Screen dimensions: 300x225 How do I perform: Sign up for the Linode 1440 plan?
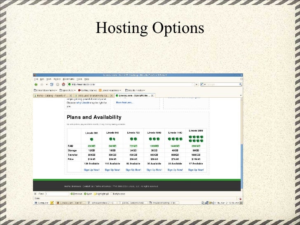coord(175,170)
